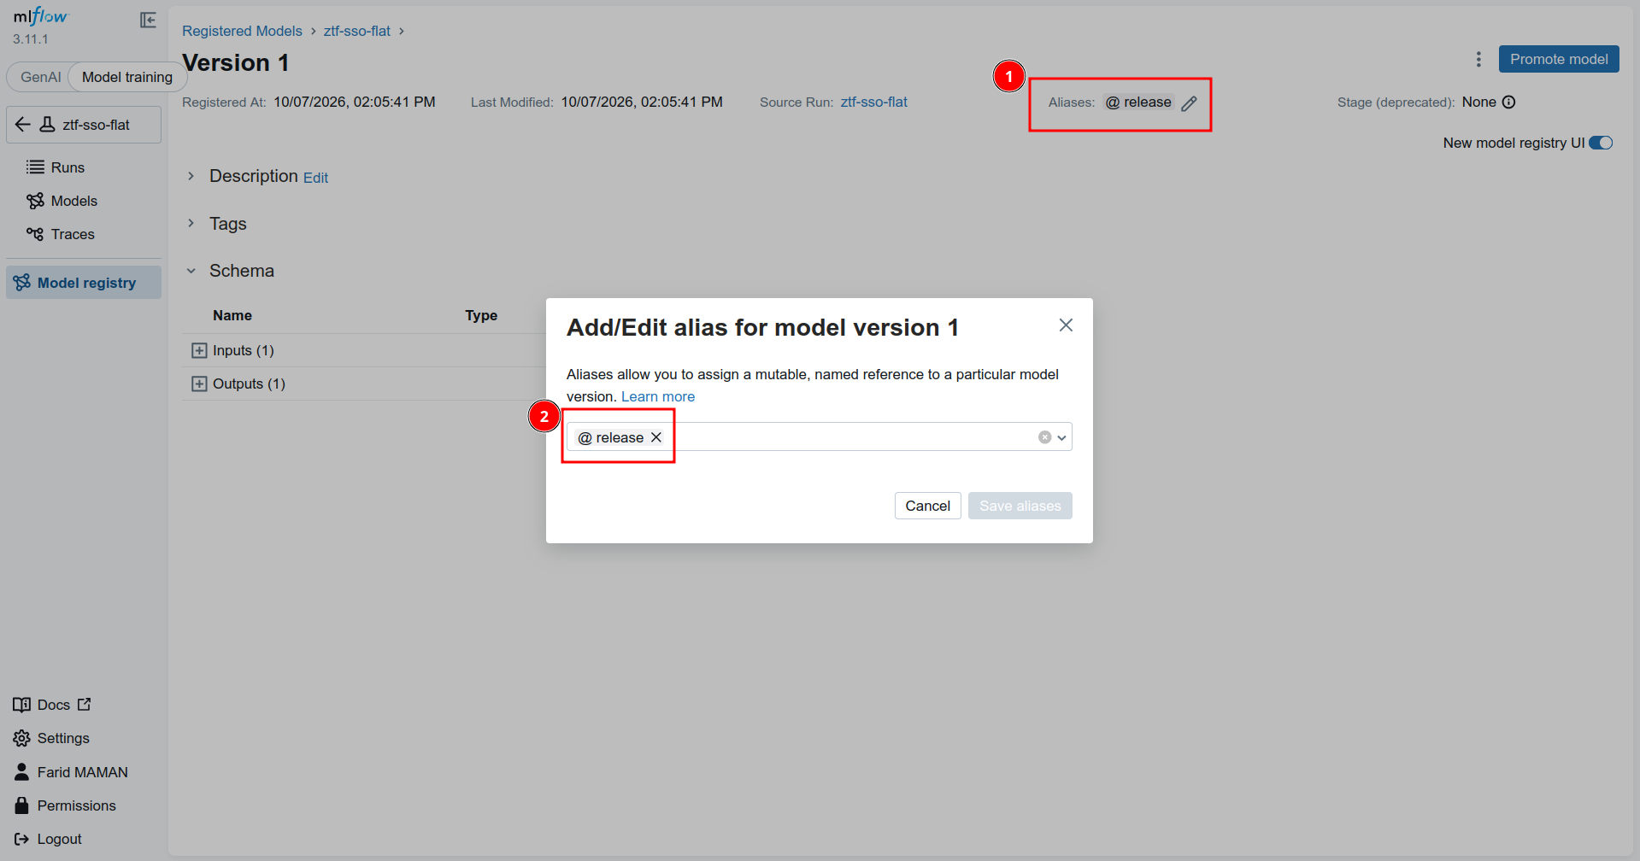Open Settings in the sidebar
Viewport: 1640px width, 861px height.
(51, 738)
